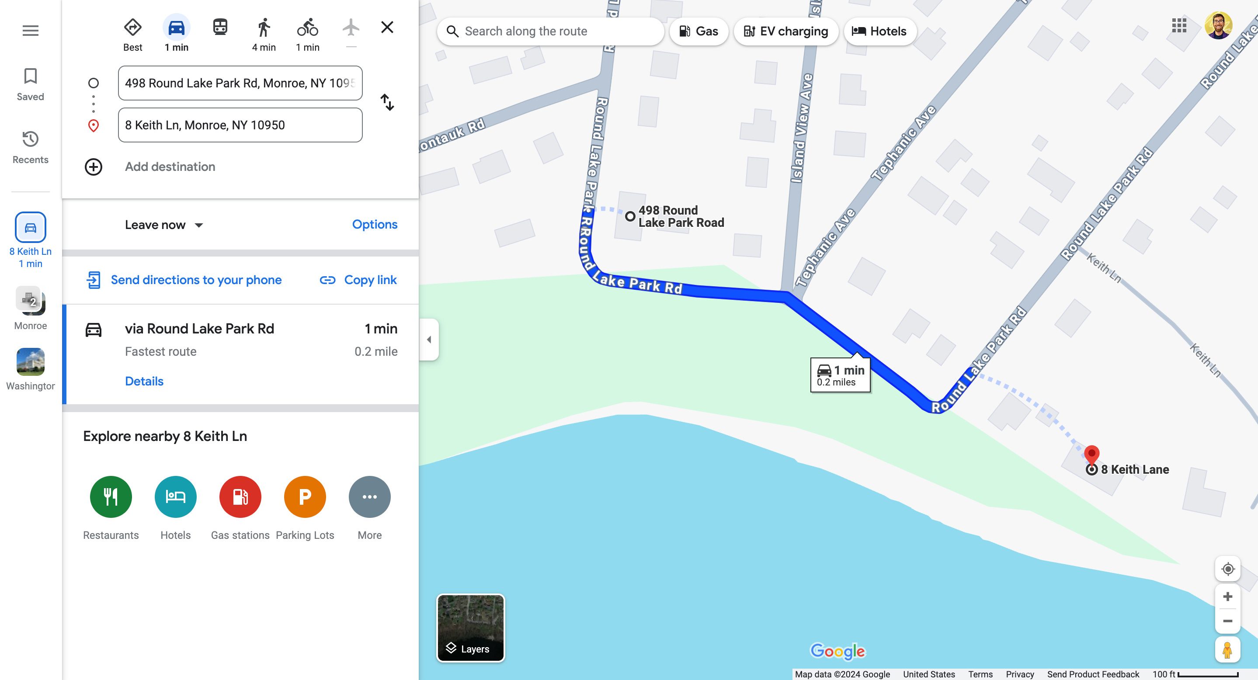Toggle the Hotels filter chip

(879, 31)
